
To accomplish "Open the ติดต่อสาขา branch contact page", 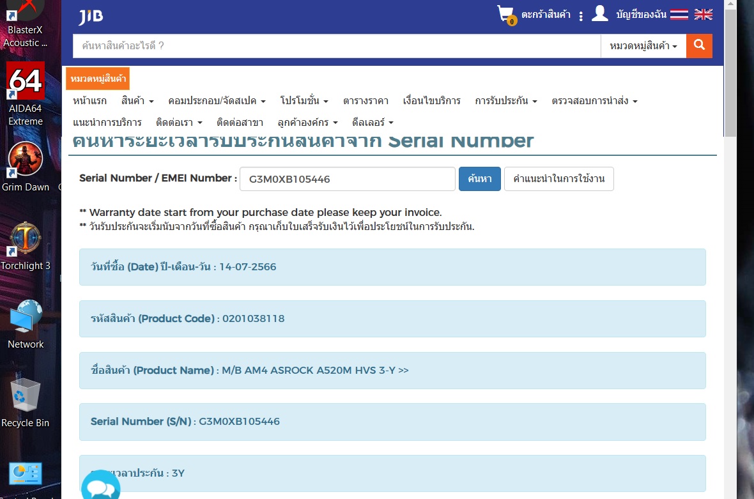I will coord(240,123).
